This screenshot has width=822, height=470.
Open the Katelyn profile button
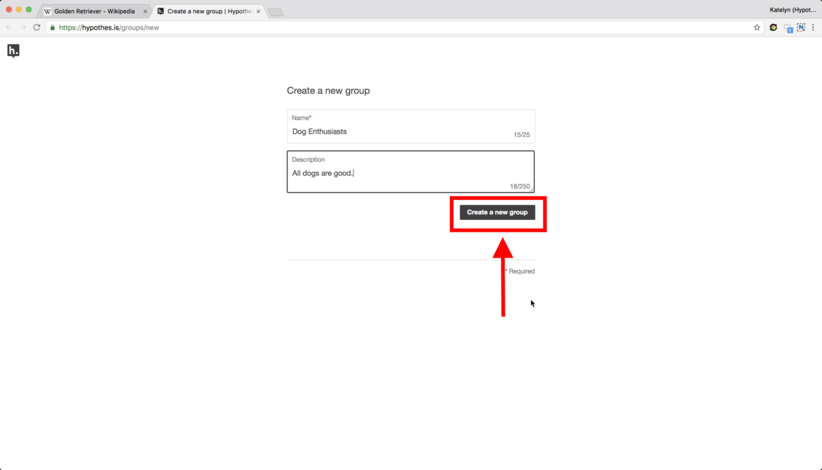(x=793, y=10)
